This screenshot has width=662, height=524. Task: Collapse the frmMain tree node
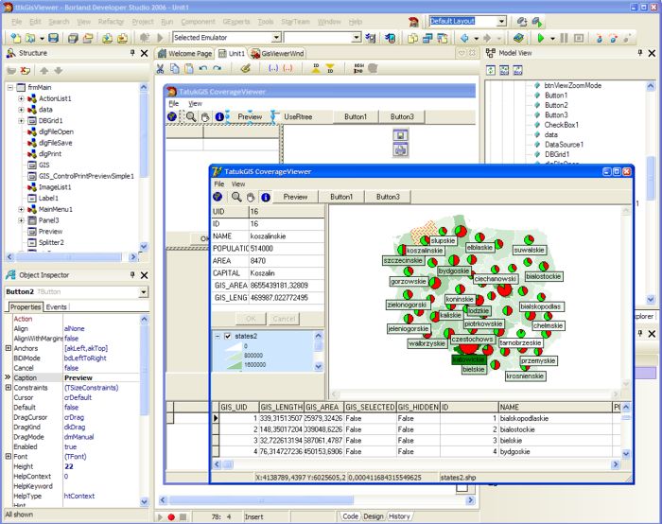pos(10,87)
